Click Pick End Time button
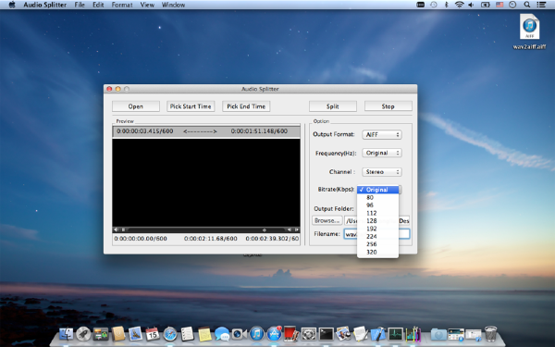This screenshot has height=347, width=555. (246, 106)
